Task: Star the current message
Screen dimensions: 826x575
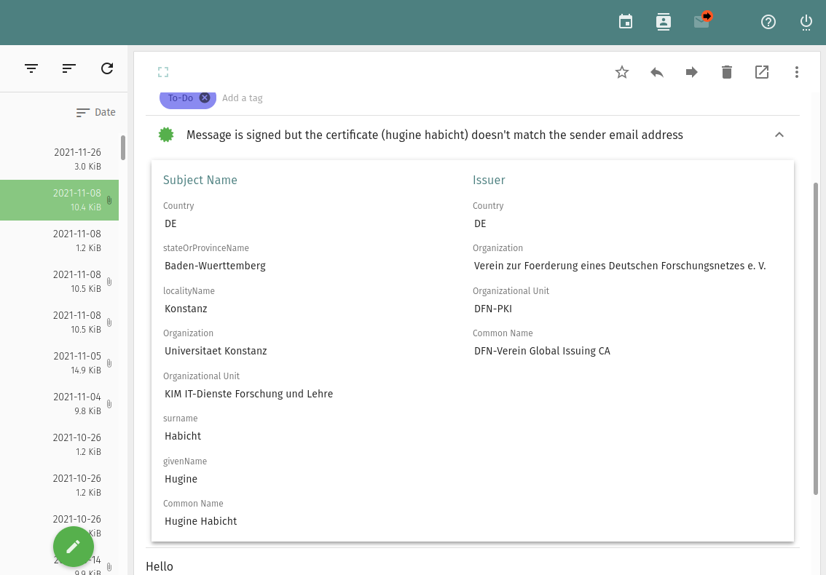Action: (622, 72)
